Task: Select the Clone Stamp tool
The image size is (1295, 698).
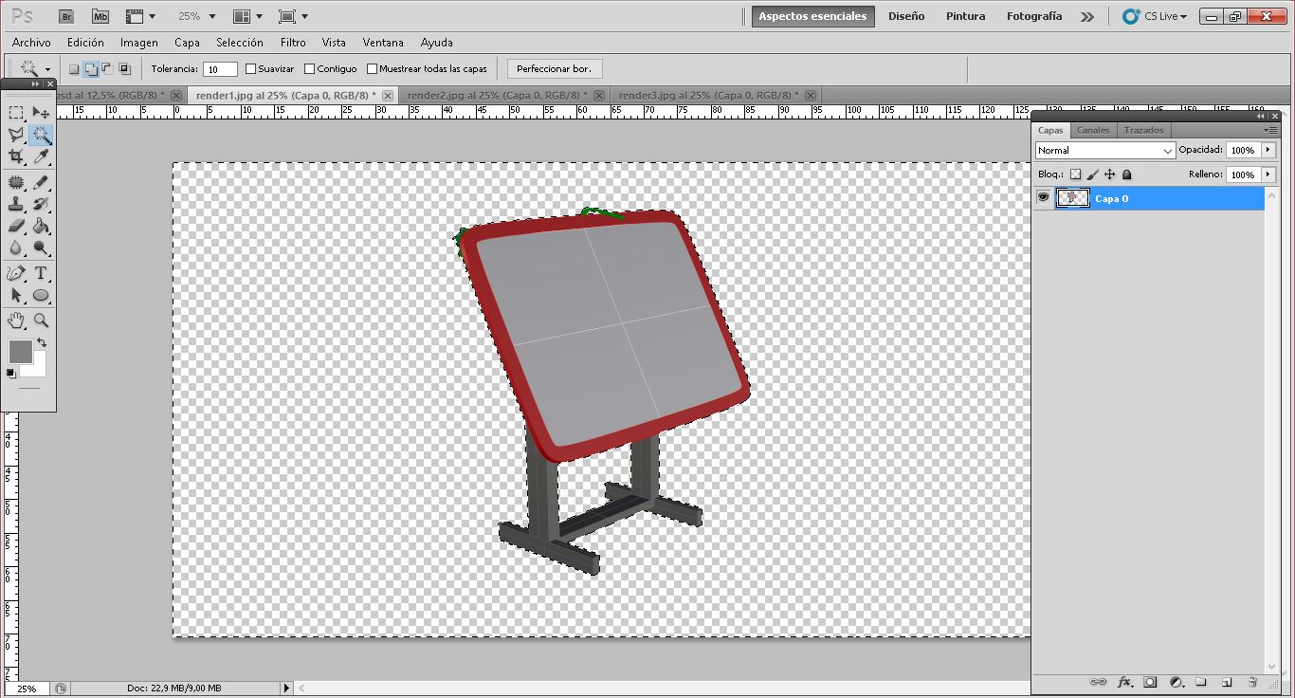Action: click(x=16, y=204)
